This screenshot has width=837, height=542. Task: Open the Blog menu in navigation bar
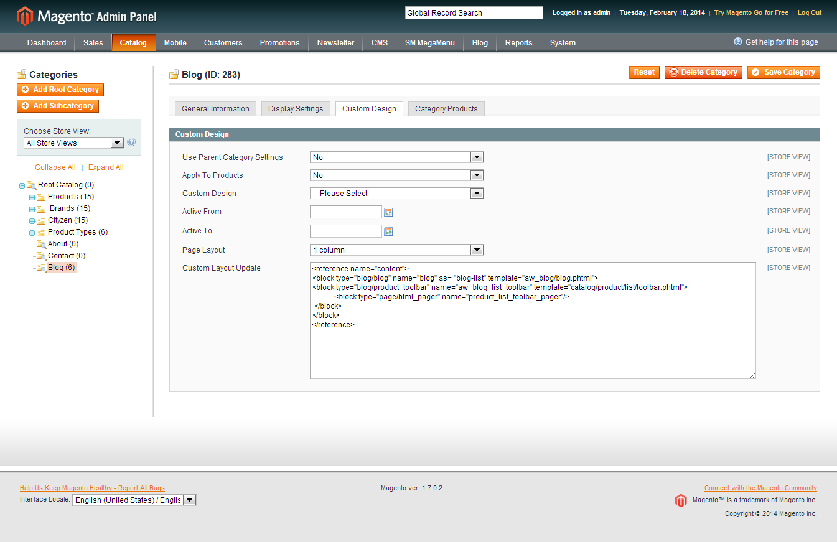click(x=480, y=43)
